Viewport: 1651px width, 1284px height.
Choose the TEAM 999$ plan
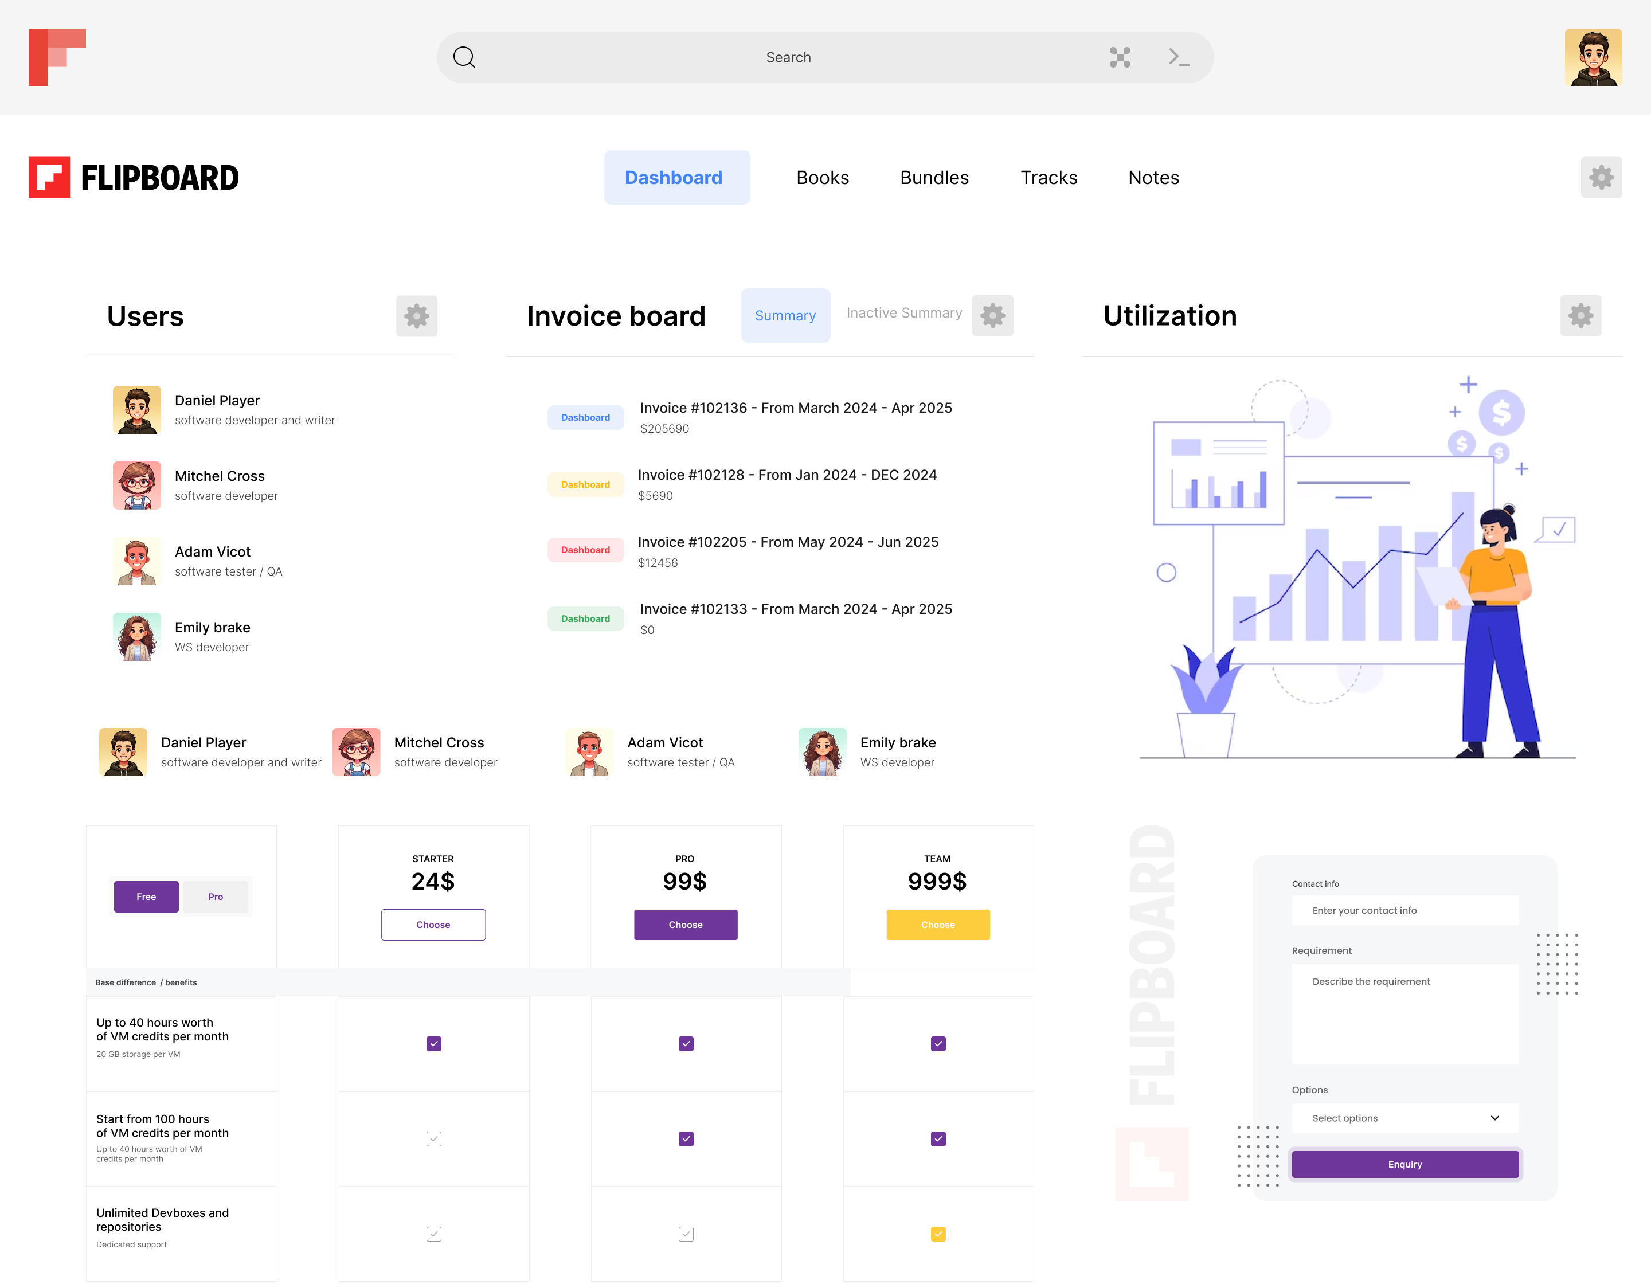937,924
